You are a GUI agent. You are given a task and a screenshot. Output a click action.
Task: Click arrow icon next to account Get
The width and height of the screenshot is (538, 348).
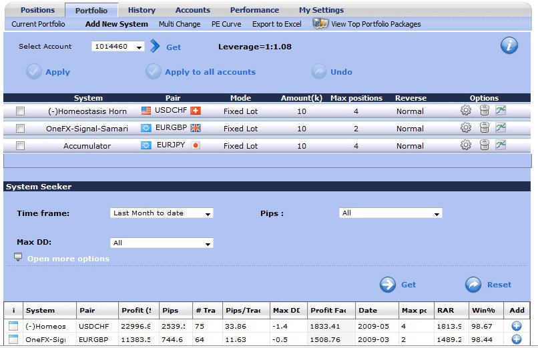pos(155,46)
